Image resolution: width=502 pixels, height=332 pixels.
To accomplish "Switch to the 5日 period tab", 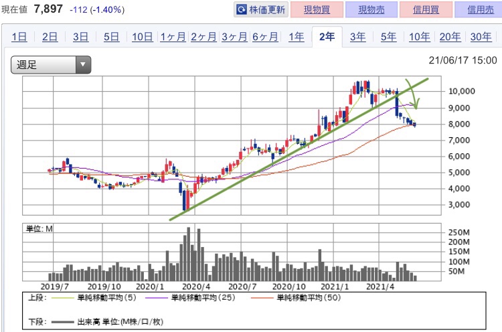I will 111,37.
